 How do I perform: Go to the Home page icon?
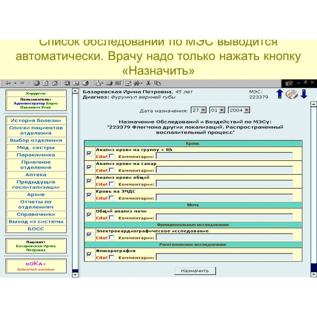pyautogui.click(x=55, y=83)
